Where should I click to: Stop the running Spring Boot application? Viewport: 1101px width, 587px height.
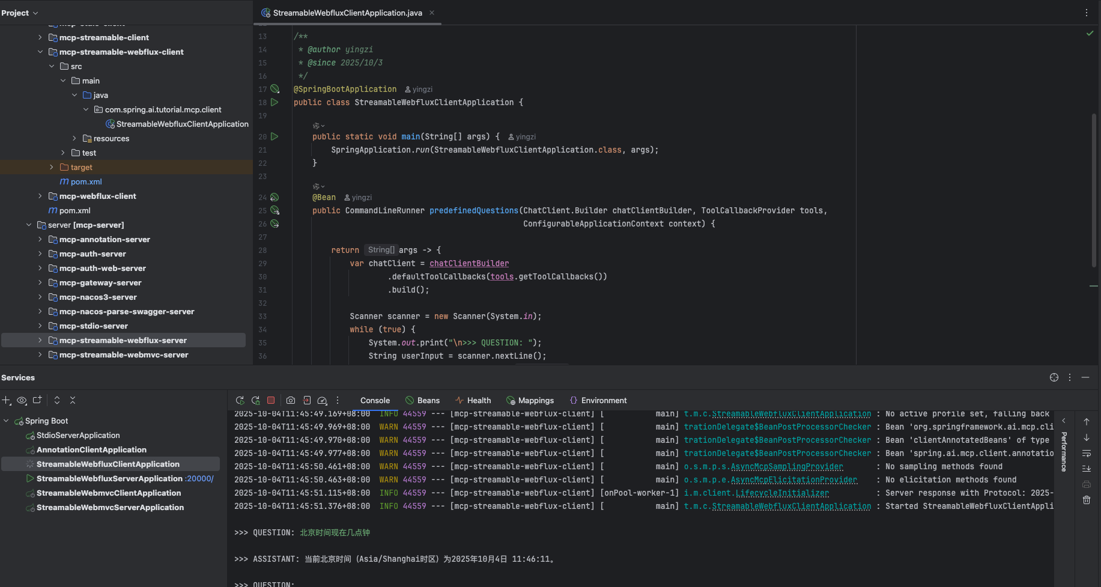click(271, 400)
